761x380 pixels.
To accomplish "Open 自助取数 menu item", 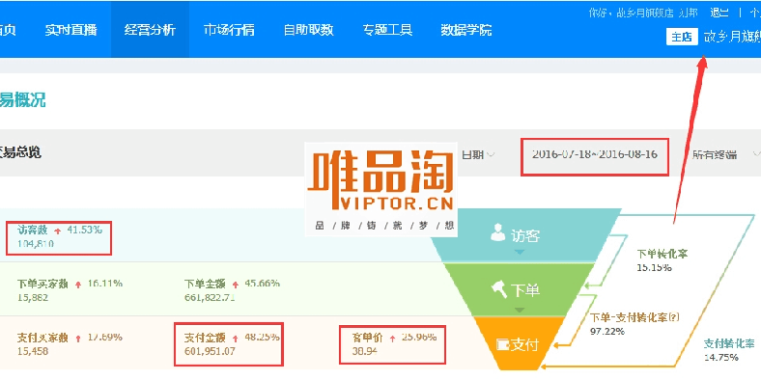I will tap(308, 30).
